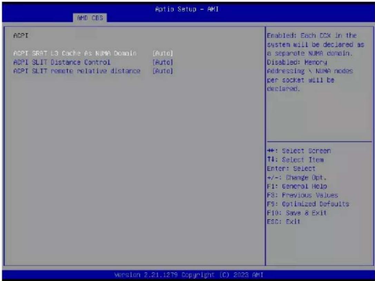
Task: Click the Version 2.21.1279 copyright footer
Action: 189,274
